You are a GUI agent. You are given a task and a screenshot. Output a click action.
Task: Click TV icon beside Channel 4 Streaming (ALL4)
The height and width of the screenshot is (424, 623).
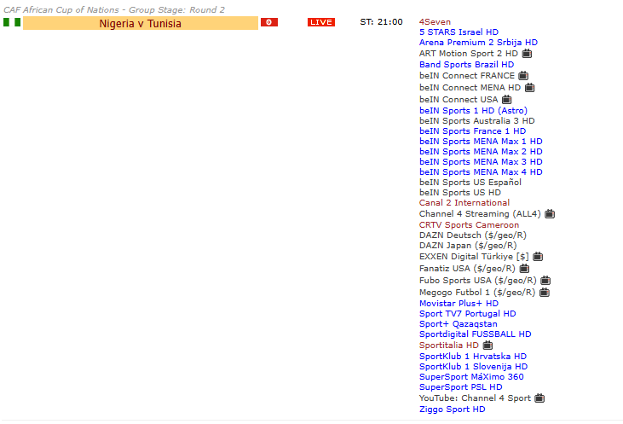tap(550, 214)
